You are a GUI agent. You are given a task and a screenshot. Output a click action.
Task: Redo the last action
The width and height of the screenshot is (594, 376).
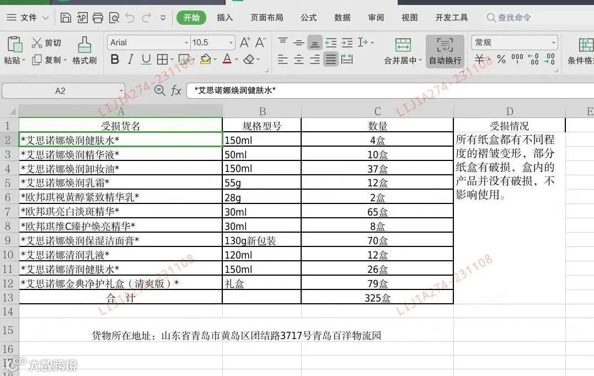coord(146,18)
